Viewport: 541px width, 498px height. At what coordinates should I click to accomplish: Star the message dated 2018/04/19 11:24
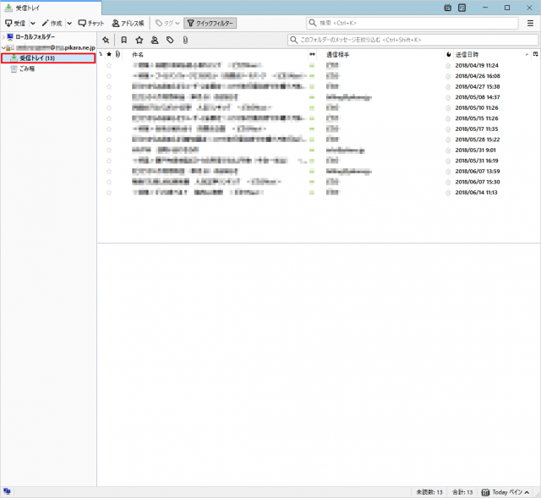(108, 65)
